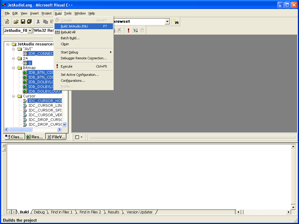The width and height of the screenshot is (299, 224).
Task: Choose Rebuild All menu entry
Action: (x=84, y=32)
